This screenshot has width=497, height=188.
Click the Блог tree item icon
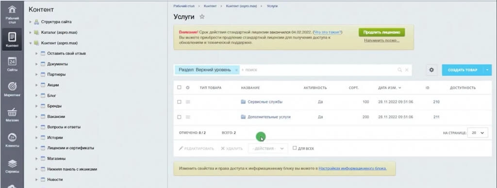43,96
